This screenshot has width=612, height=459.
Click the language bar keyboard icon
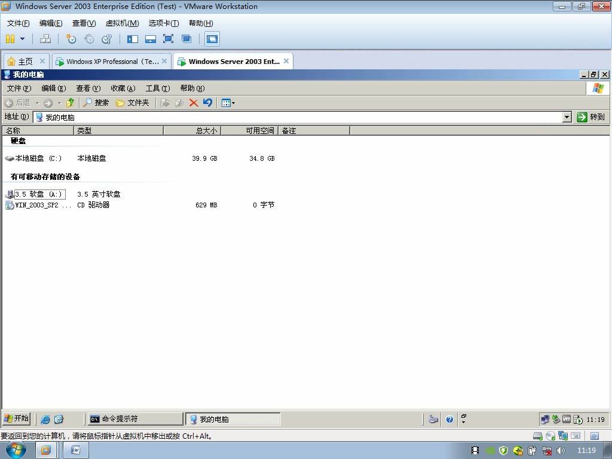point(433,419)
